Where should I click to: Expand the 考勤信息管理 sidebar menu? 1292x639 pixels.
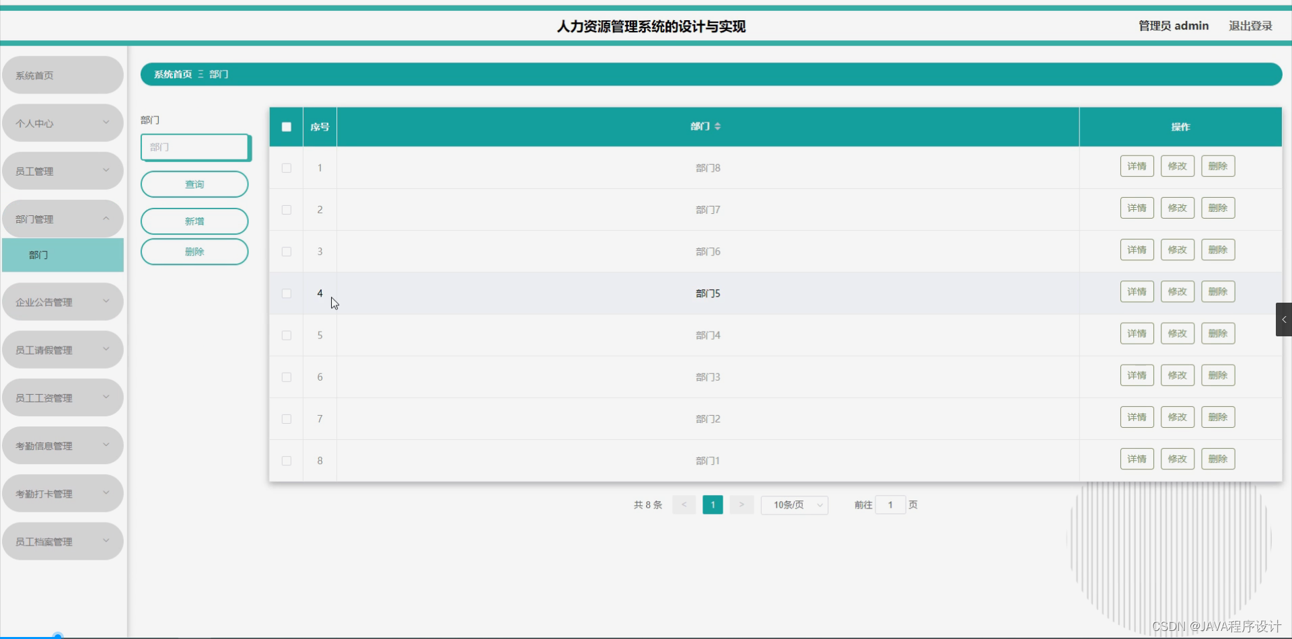[x=63, y=445]
